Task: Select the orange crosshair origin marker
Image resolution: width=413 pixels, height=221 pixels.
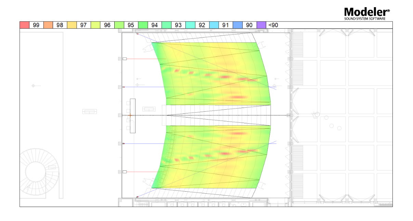Action: [x=130, y=116]
